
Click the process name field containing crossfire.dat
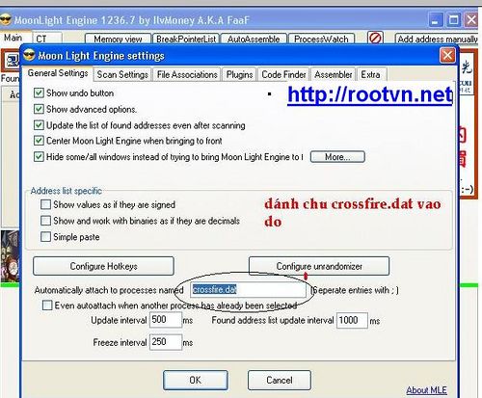pyautogui.click(x=248, y=290)
